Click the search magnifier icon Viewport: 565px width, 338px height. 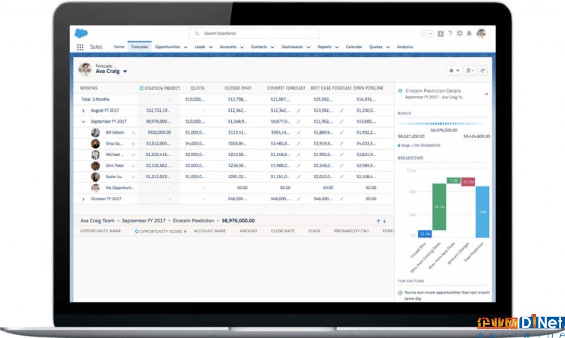[x=197, y=34]
